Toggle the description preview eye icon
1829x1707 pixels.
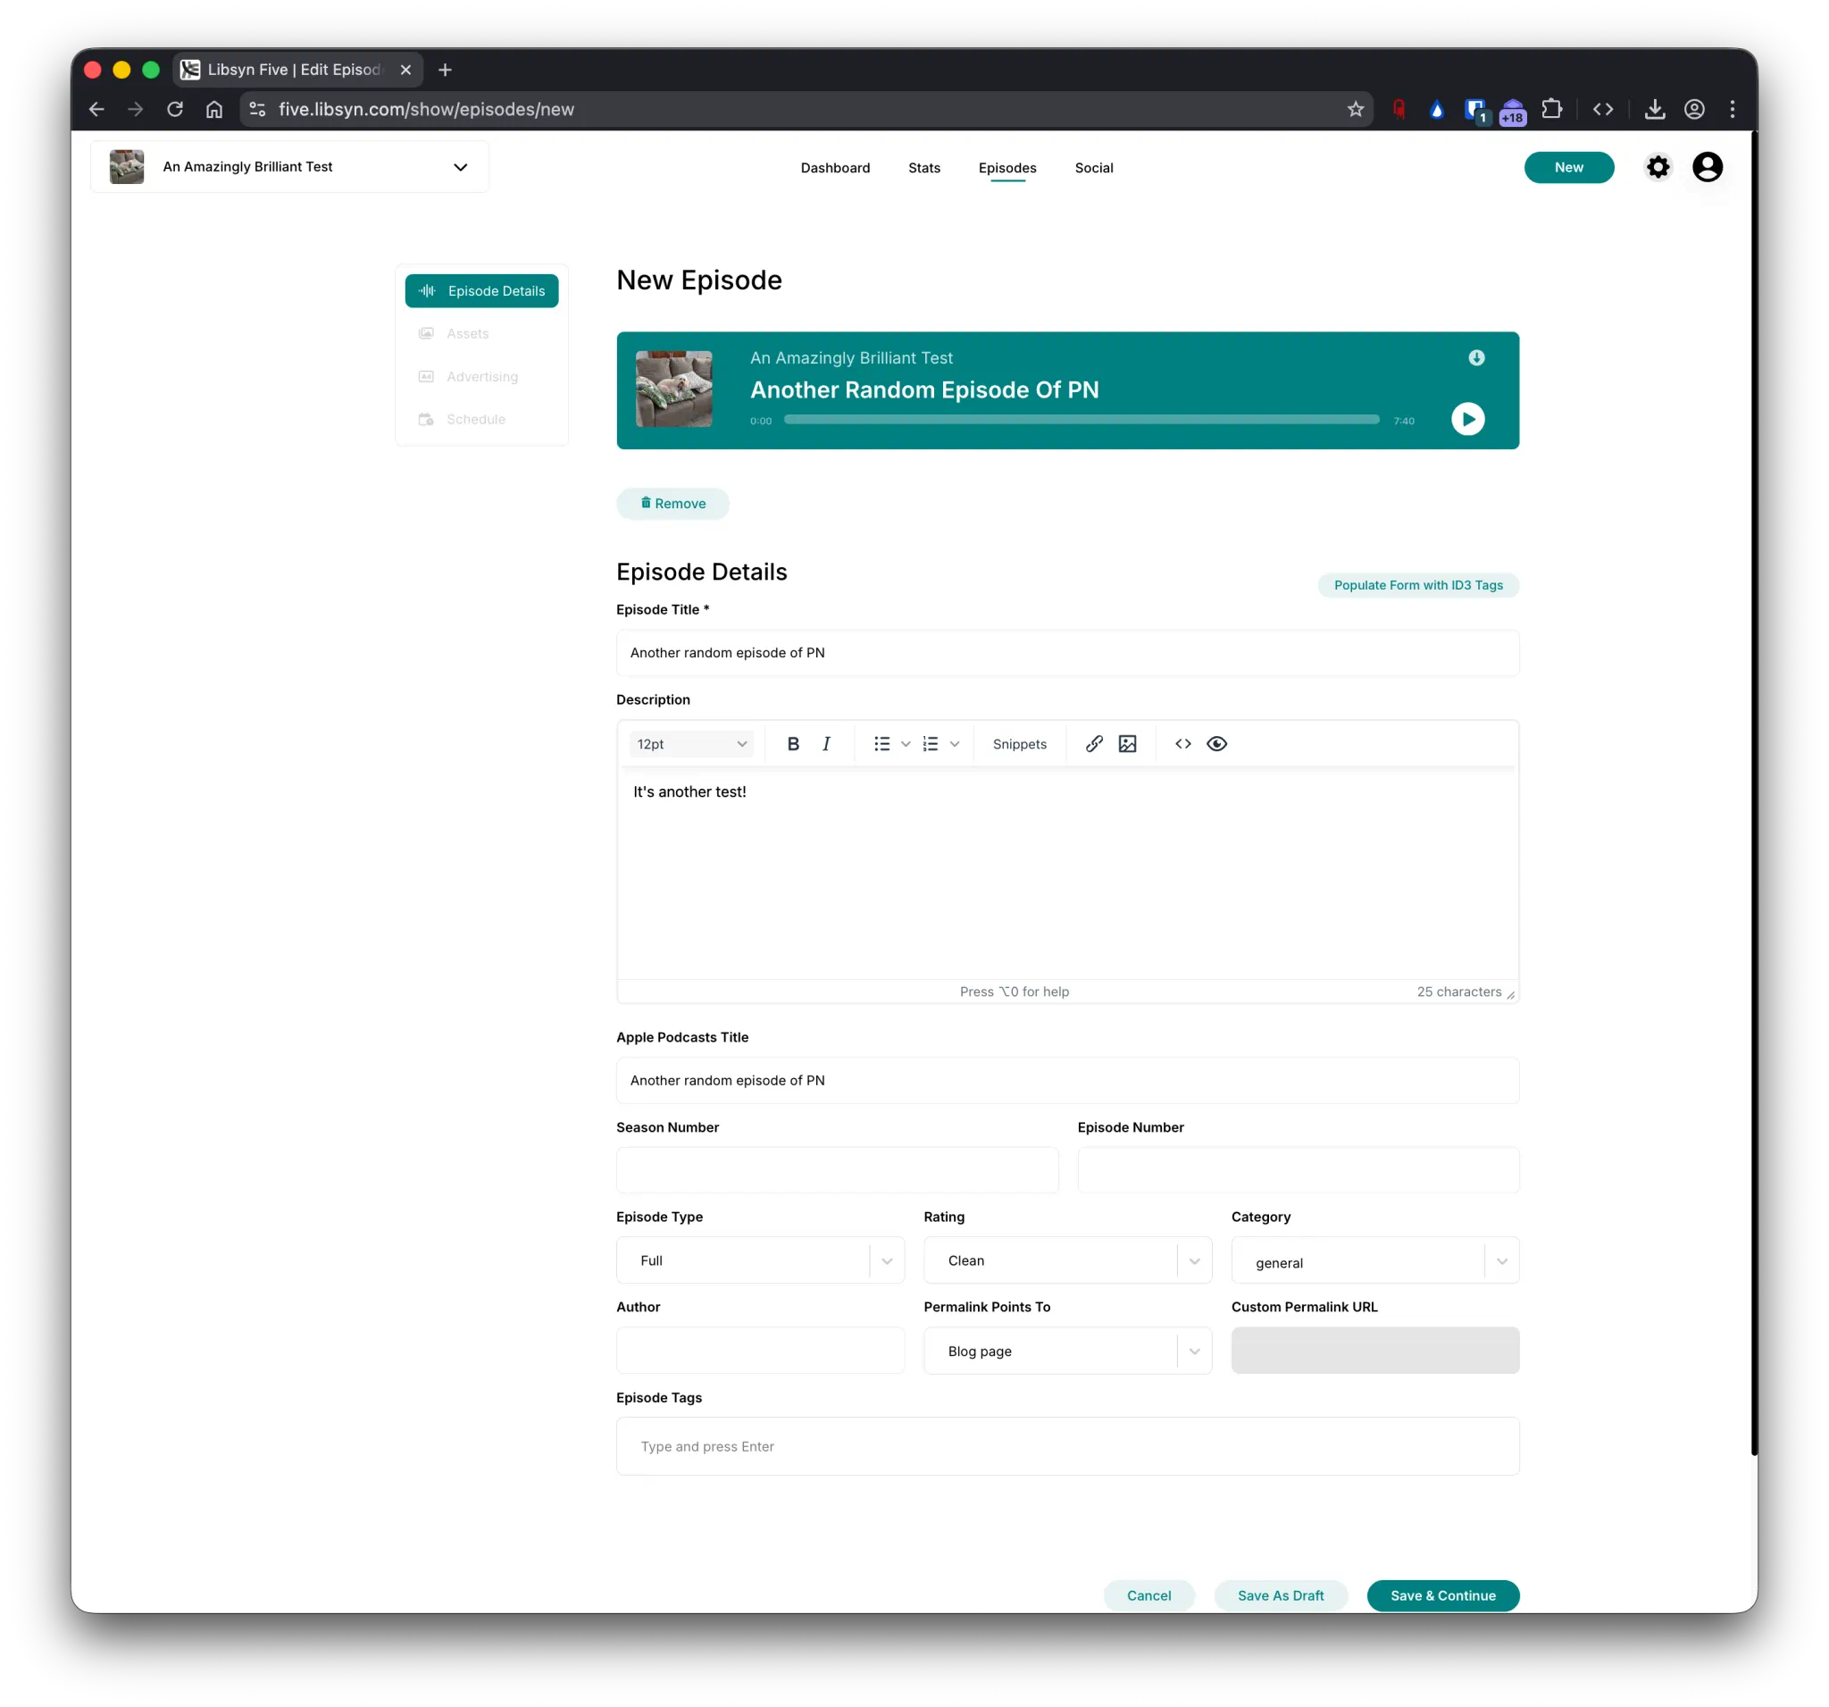(x=1216, y=743)
